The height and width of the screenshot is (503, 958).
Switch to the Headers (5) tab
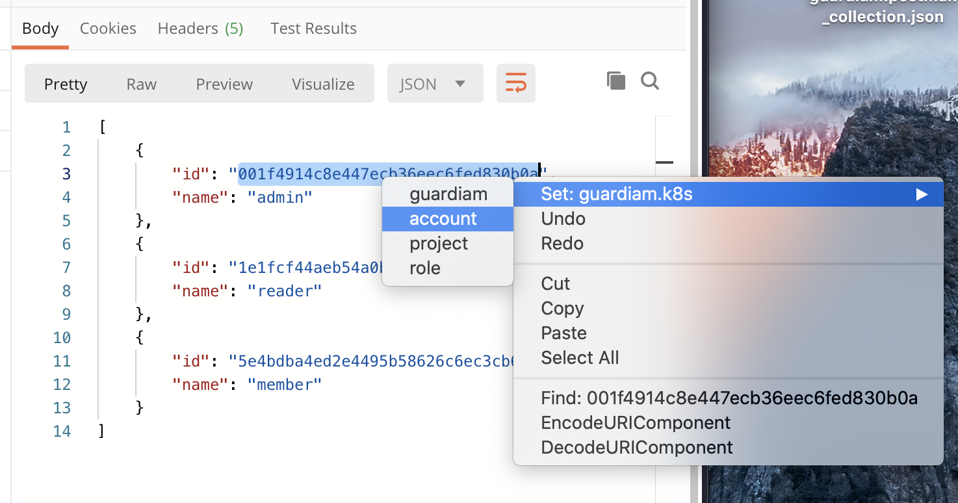tap(200, 28)
